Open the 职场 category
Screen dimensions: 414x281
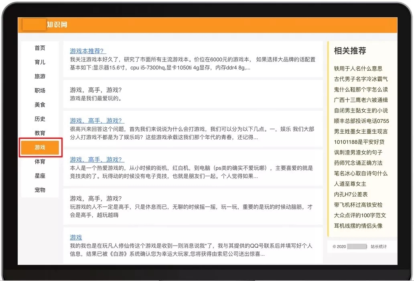click(x=40, y=91)
